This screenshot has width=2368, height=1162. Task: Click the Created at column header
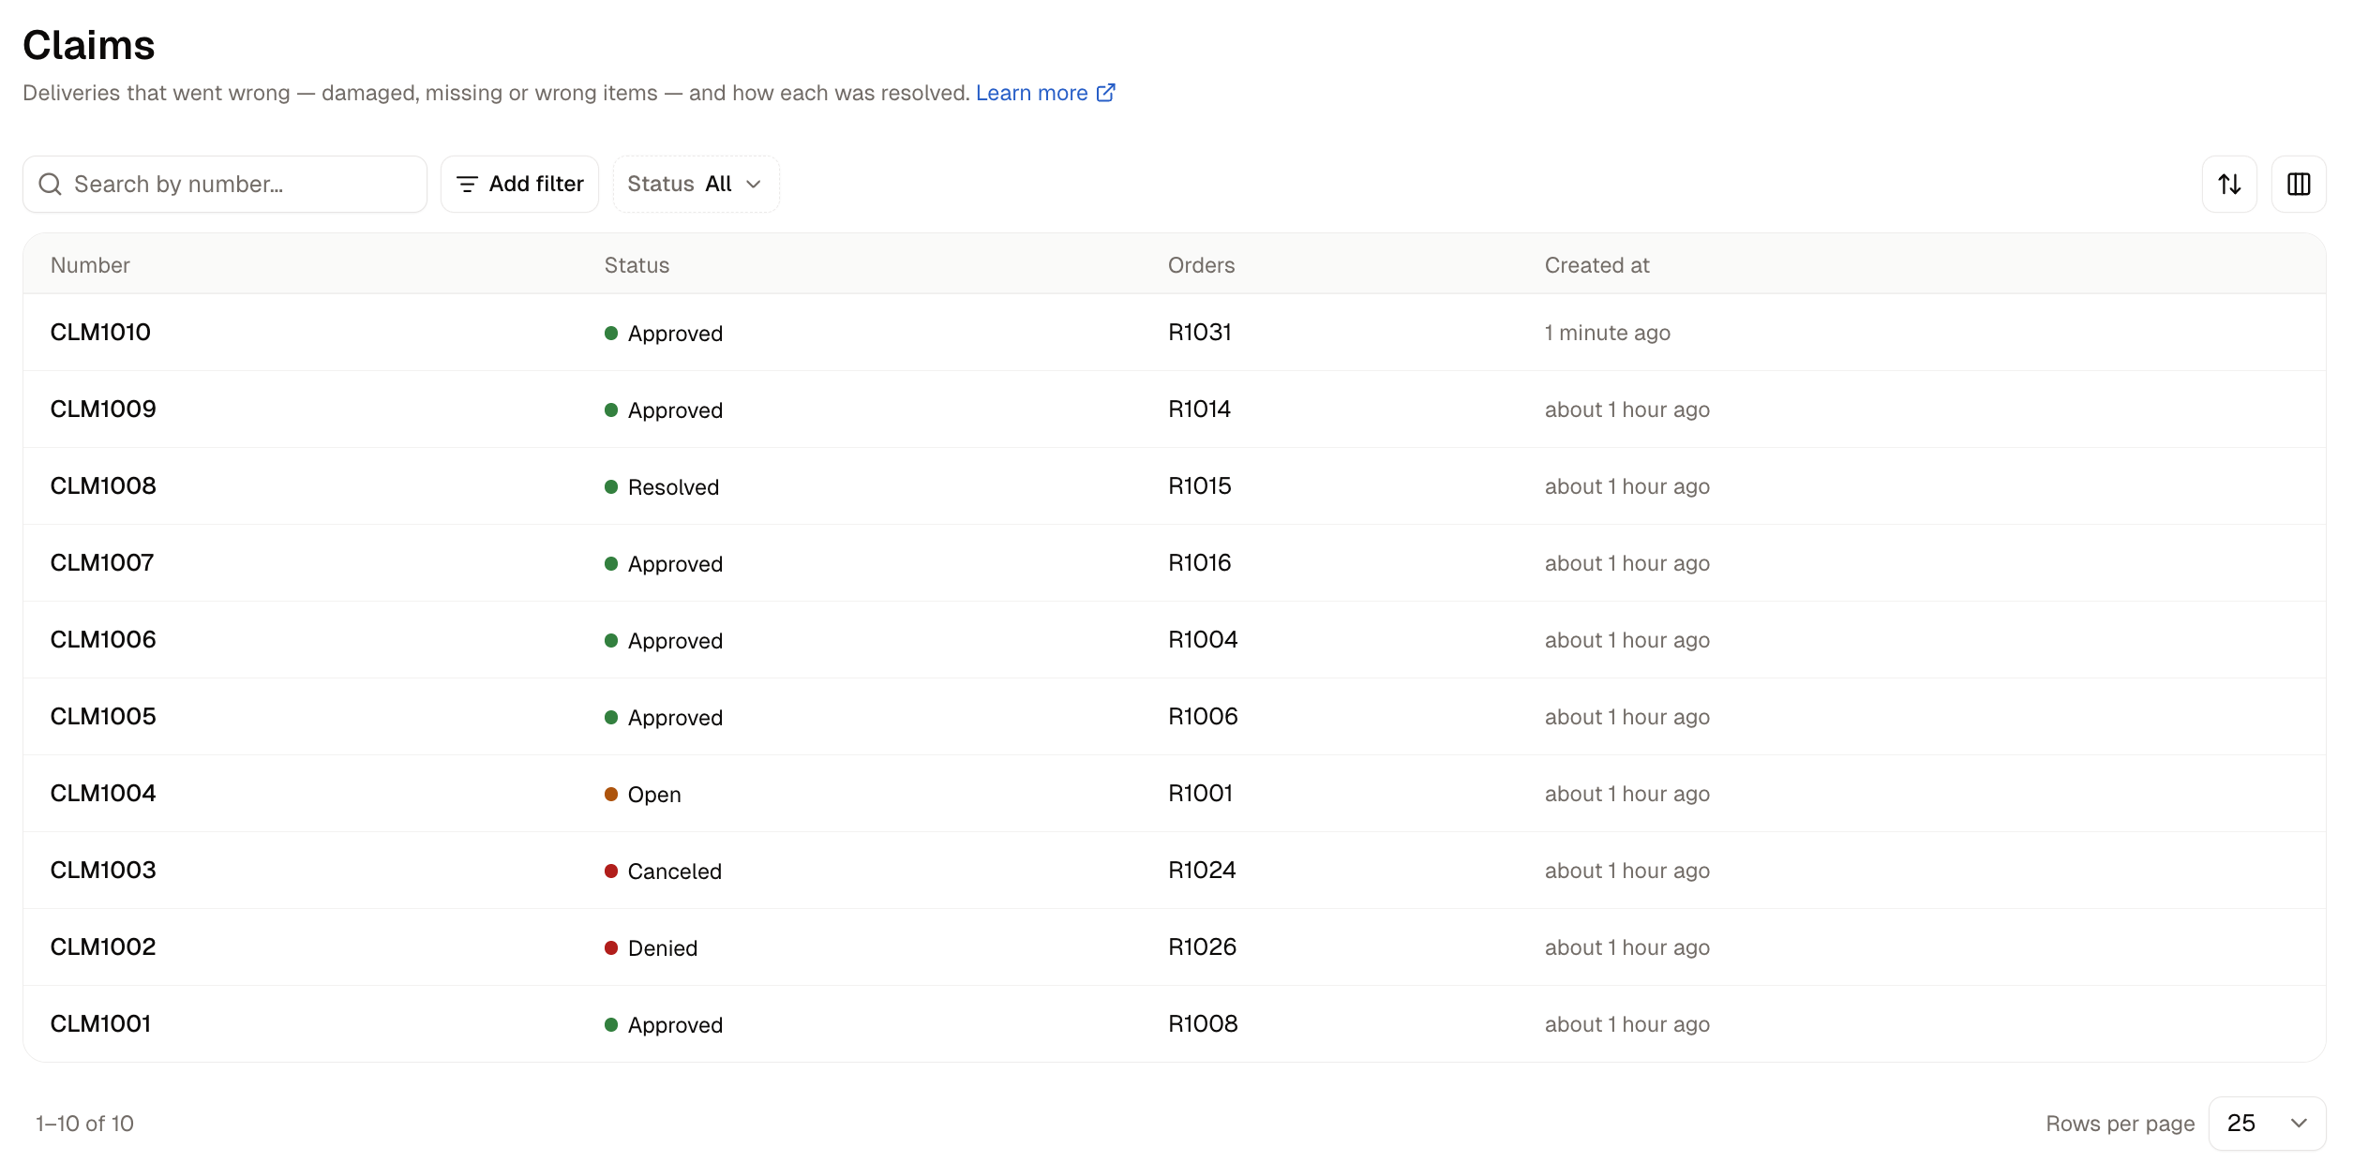point(1596,265)
